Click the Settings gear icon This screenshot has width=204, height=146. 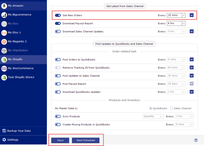(4, 140)
